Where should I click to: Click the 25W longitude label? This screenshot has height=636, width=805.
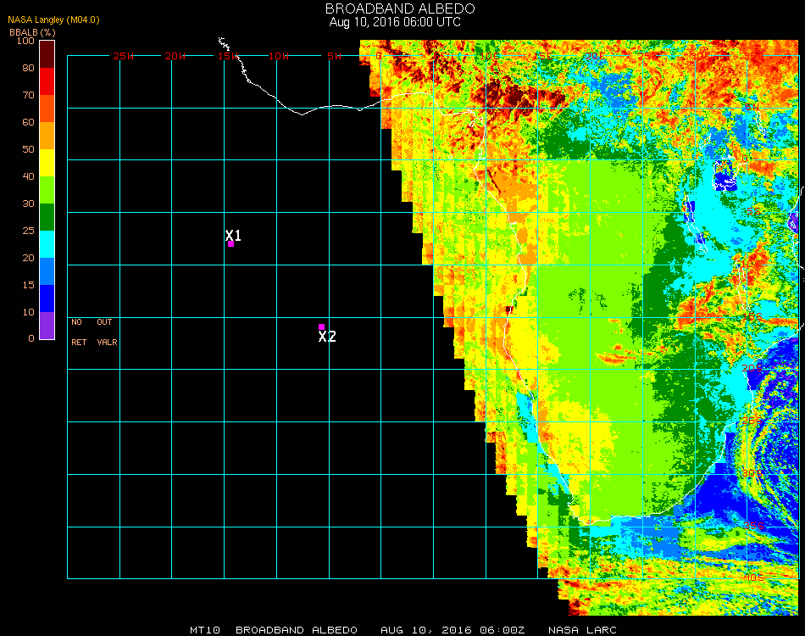pos(124,56)
